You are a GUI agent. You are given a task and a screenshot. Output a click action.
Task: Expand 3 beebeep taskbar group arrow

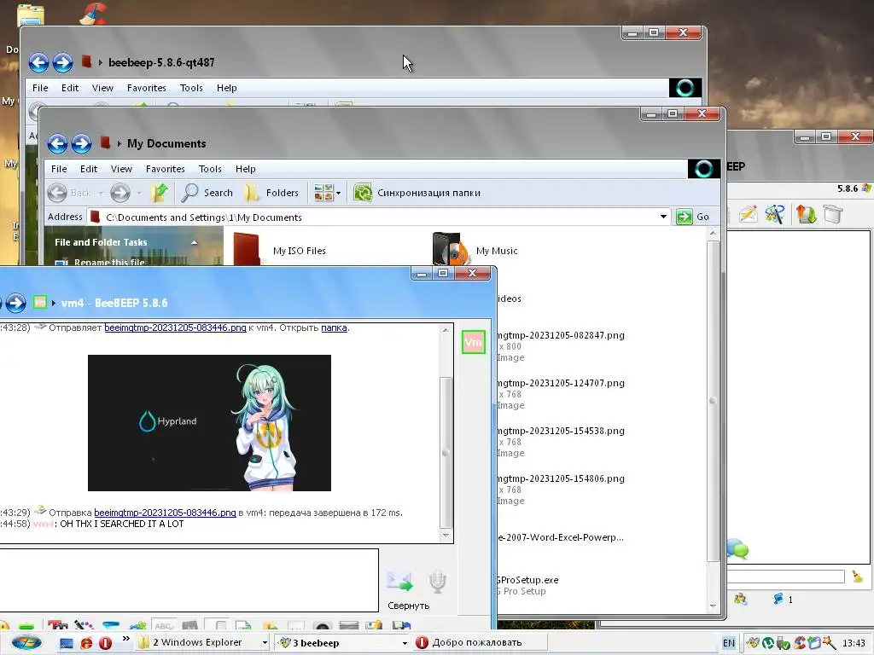click(405, 643)
